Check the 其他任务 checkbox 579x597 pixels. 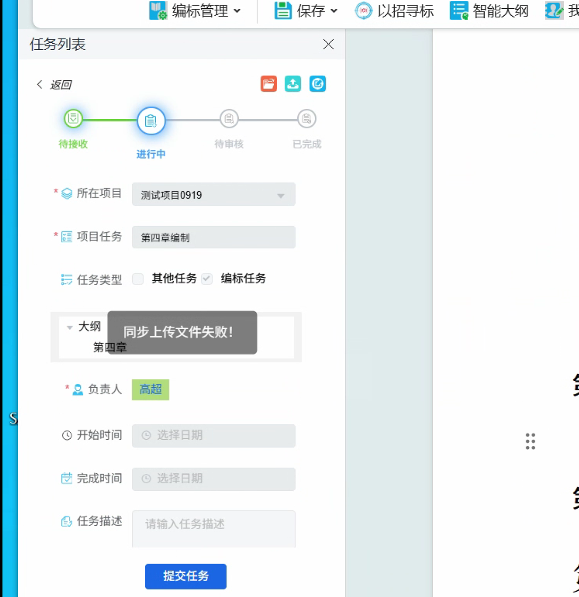click(138, 279)
